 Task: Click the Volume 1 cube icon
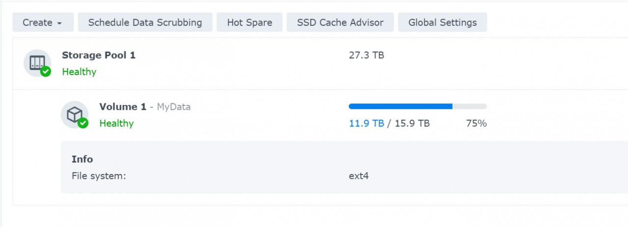(x=74, y=114)
